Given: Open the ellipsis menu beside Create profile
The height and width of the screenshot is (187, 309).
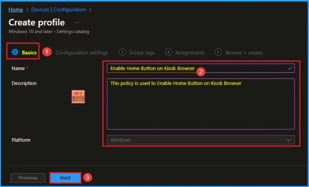Looking at the screenshot, I should (x=77, y=23).
